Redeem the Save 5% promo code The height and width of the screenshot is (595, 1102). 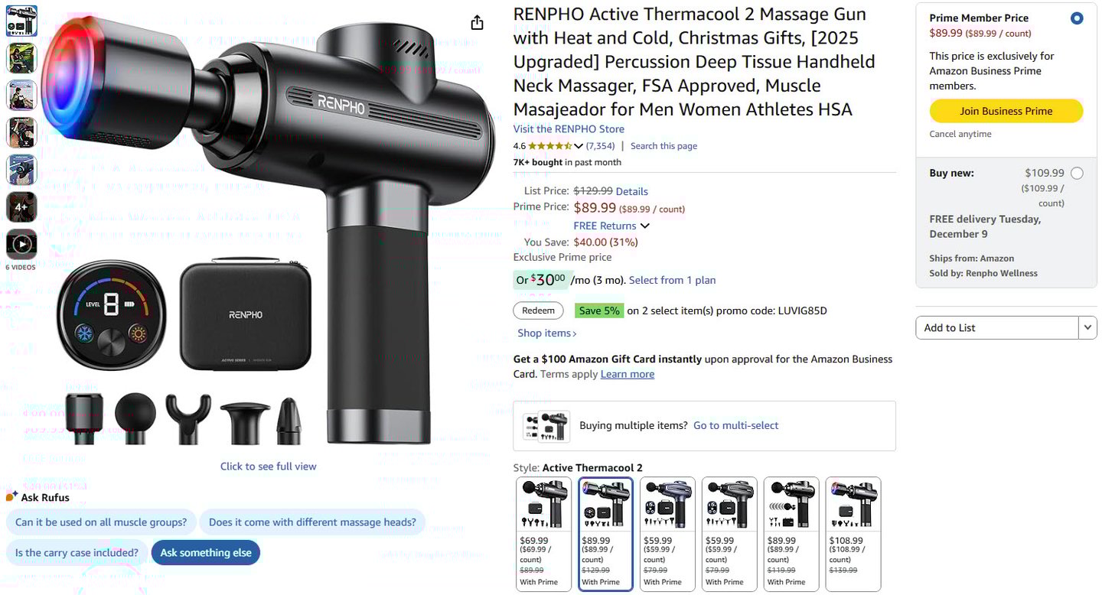[538, 311]
